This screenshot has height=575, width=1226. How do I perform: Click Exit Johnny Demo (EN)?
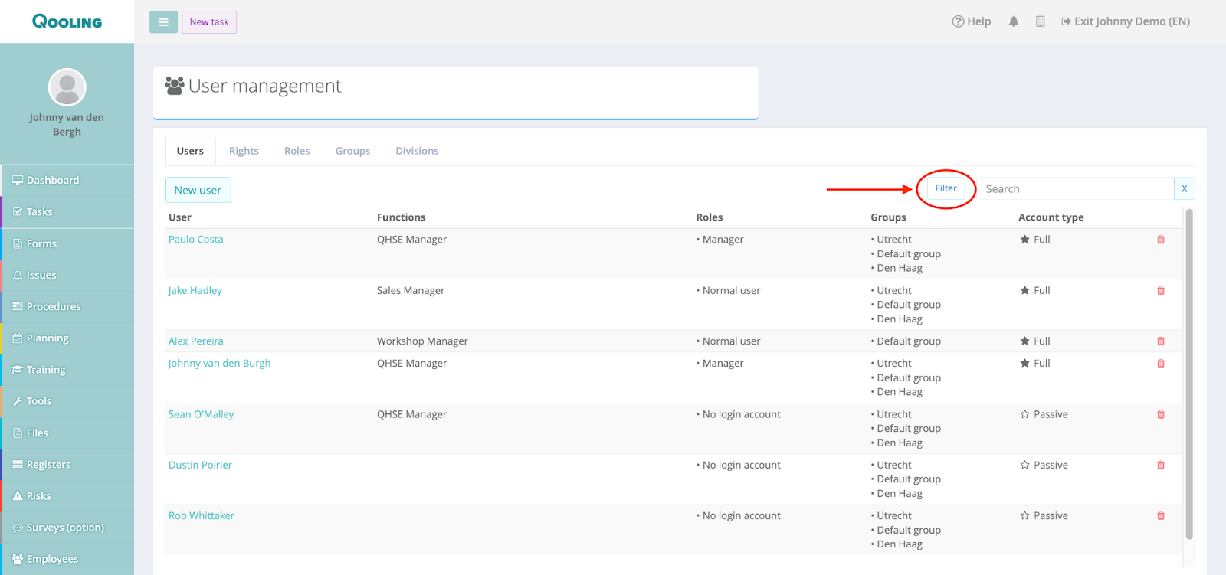click(x=1125, y=21)
